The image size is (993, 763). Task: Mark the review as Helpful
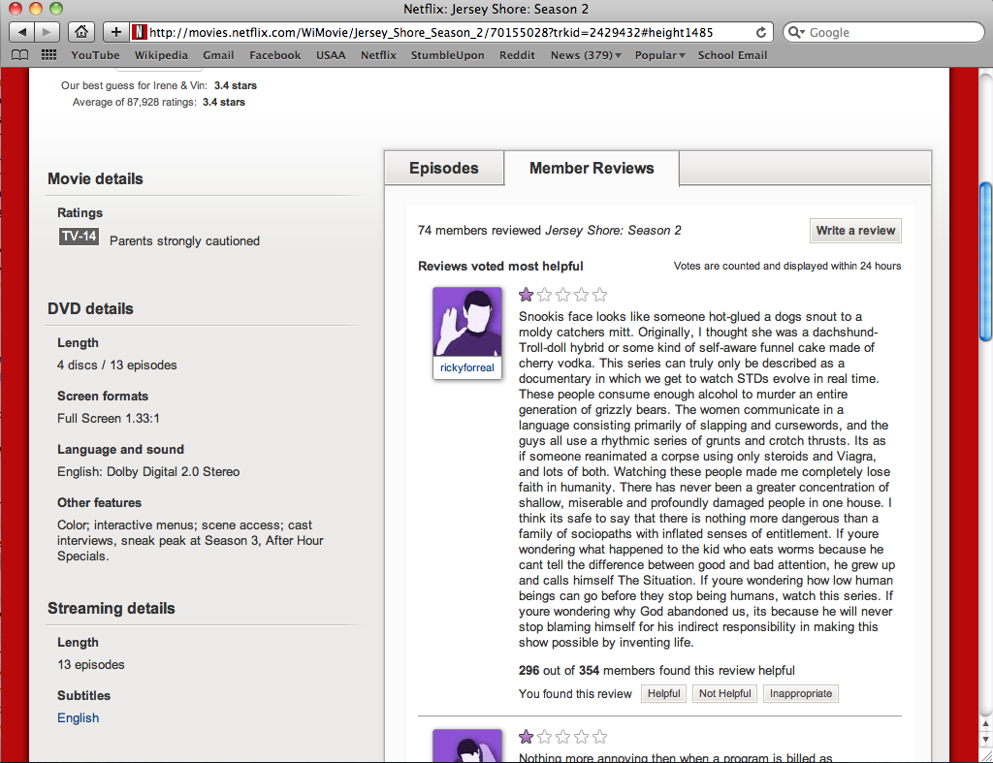[663, 693]
